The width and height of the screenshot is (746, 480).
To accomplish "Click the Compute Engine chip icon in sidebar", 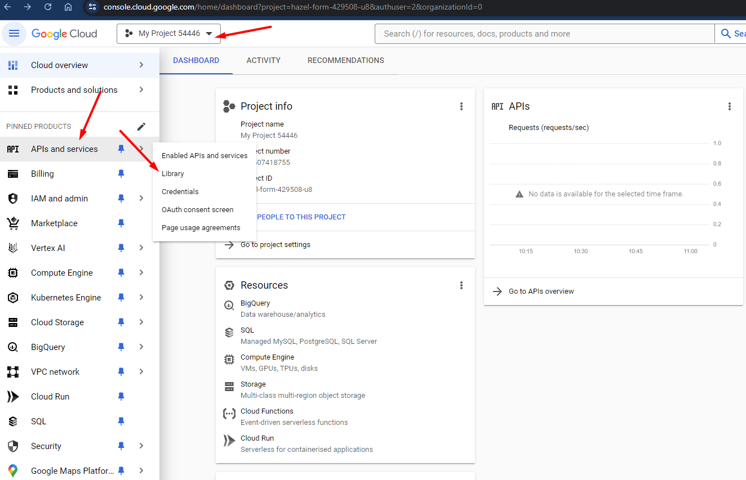I will (12, 273).
